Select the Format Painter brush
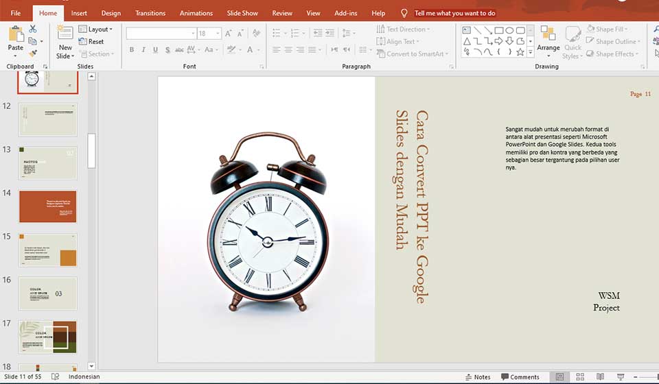The width and height of the screenshot is (659, 384). coord(33,53)
